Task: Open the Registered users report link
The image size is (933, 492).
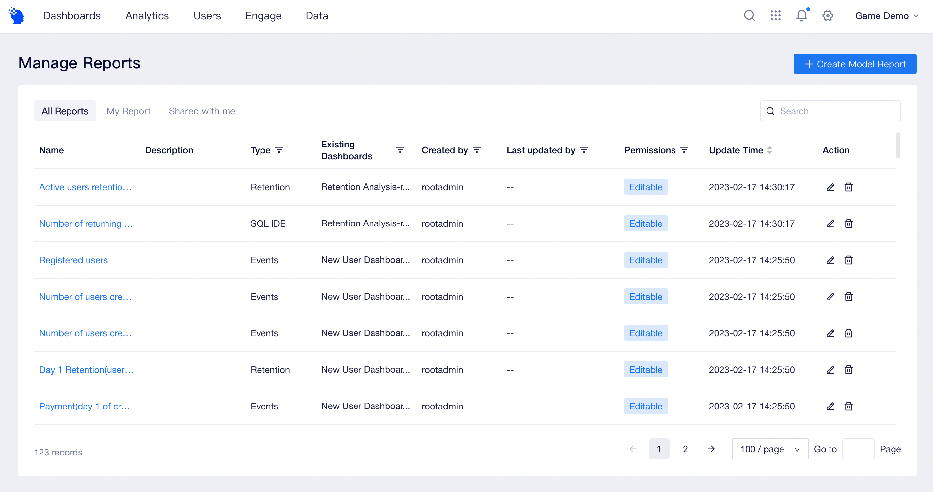Action: (x=73, y=260)
